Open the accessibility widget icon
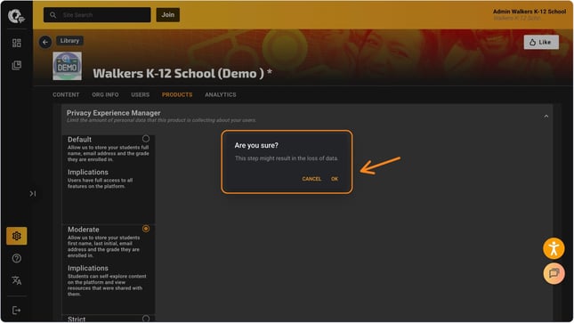 (554, 248)
